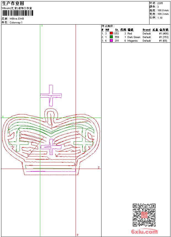
Task: Click the Magenta thread color swatch
Action: (x=111, y=41)
